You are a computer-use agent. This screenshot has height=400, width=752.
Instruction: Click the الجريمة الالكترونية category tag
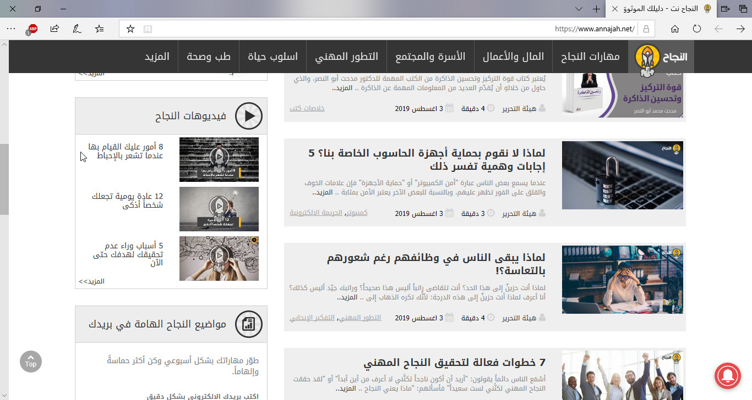(316, 213)
